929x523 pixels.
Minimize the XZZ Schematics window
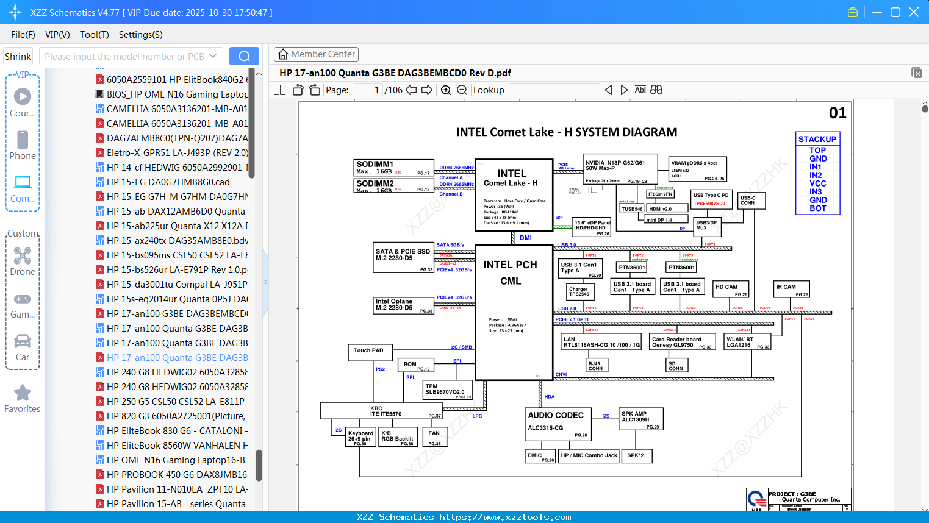877,12
